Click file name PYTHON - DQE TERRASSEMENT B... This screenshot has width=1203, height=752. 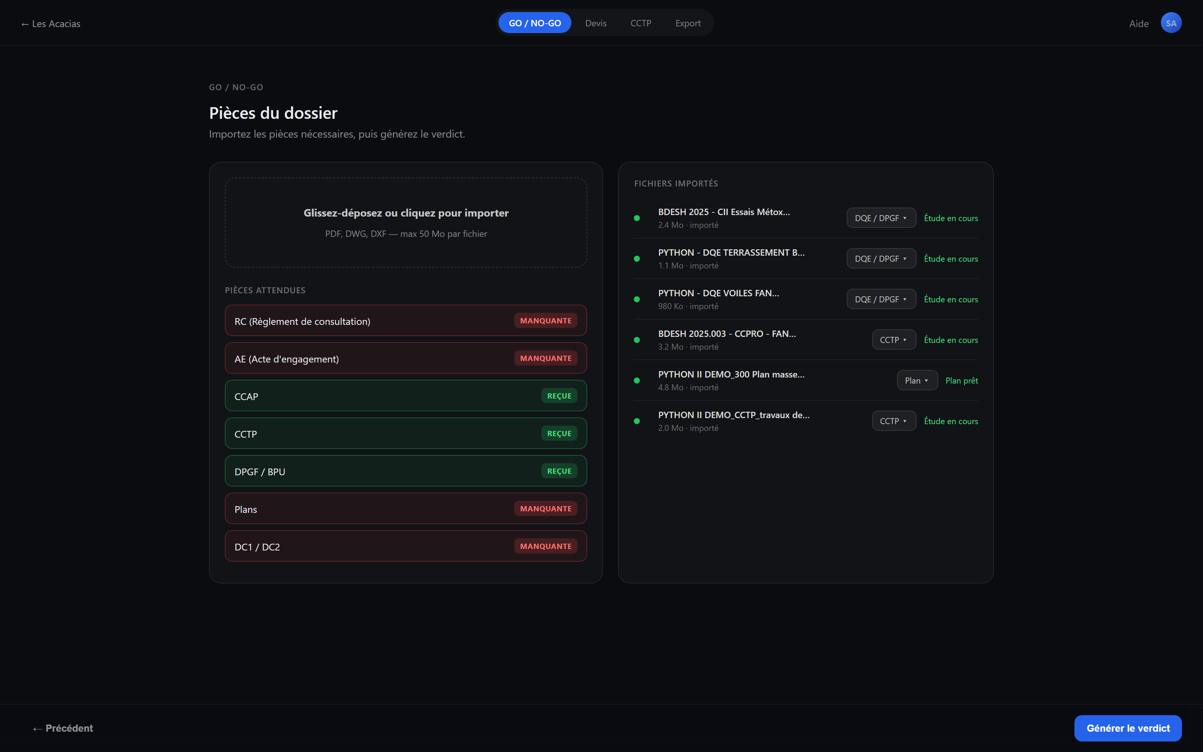(x=731, y=253)
